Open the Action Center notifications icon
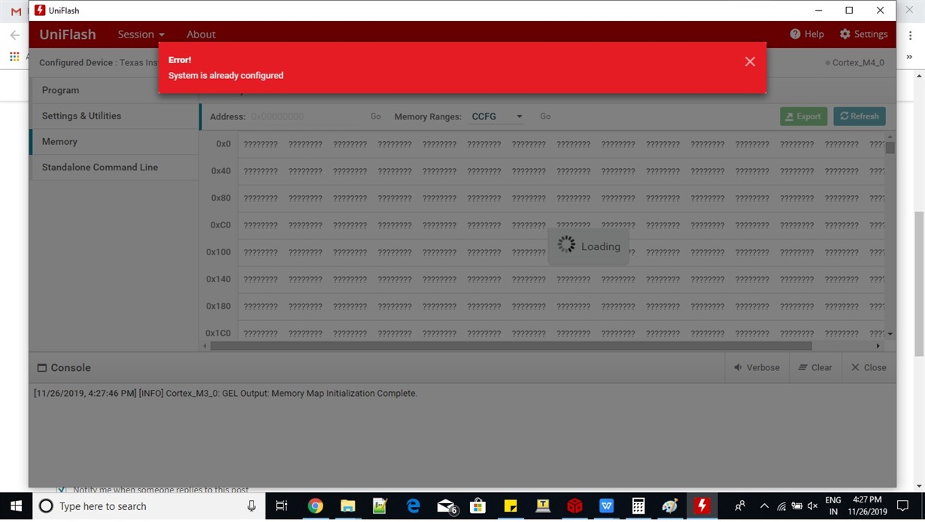This screenshot has height=522, width=925. point(903,506)
